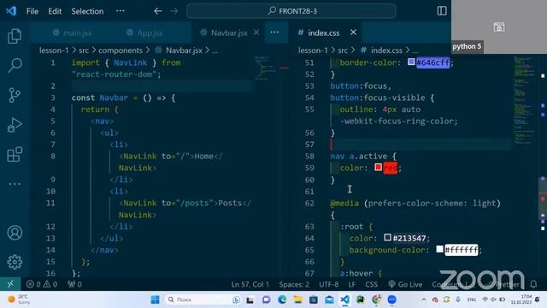Click line number 57 in index.css

pos(309,145)
